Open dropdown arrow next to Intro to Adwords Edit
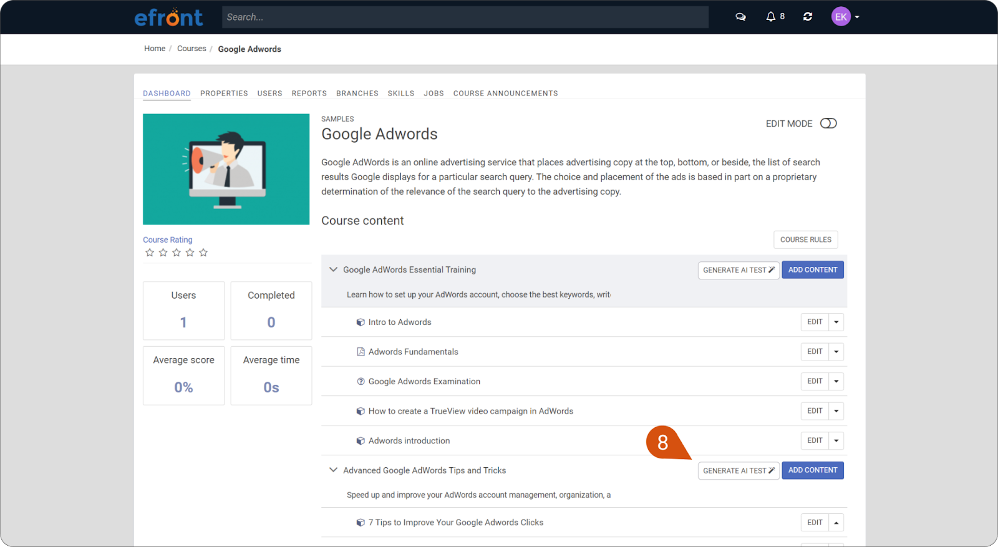 click(x=836, y=322)
